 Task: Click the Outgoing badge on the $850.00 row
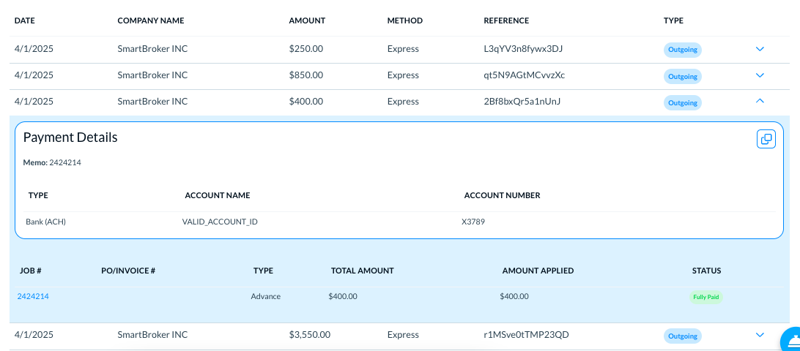pos(682,76)
